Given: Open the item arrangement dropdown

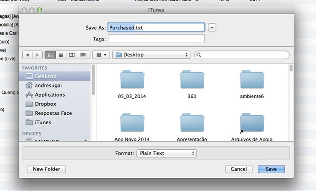Looking at the screenshot, I should pos(101,55).
